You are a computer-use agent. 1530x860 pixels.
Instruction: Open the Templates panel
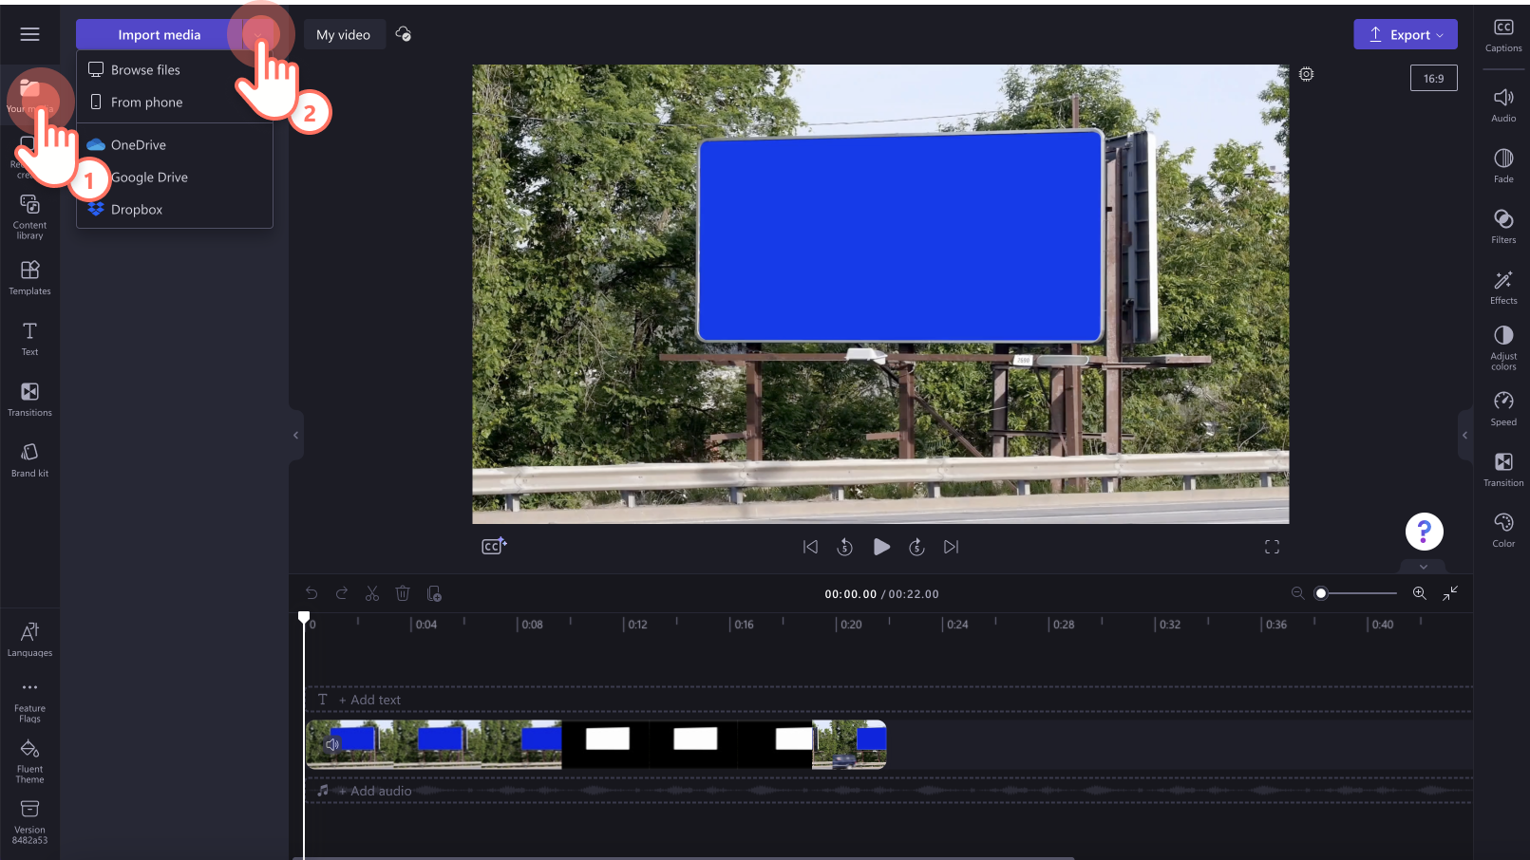[x=29, y=278]
